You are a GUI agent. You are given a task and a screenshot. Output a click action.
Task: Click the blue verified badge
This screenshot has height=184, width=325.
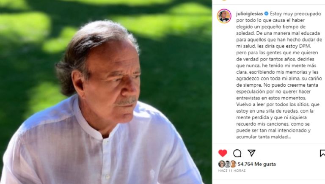pyautogui.click(x=266, y=14)
